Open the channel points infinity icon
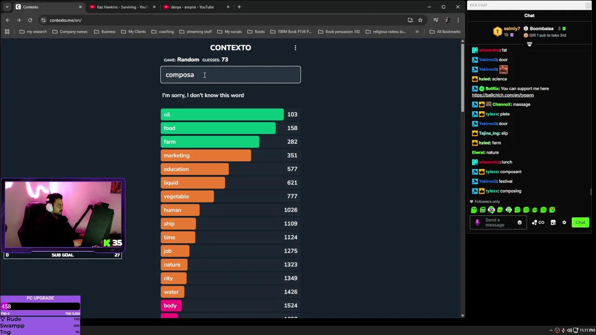The image size is (596, 335). pos(542,222)
